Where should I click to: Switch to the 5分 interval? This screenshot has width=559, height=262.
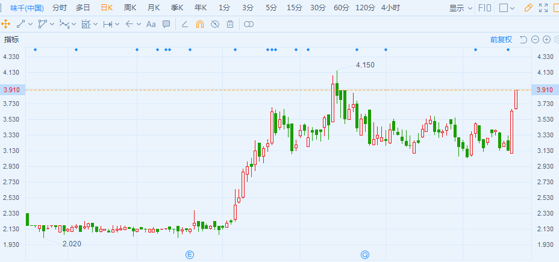click(x=271, y=8)
